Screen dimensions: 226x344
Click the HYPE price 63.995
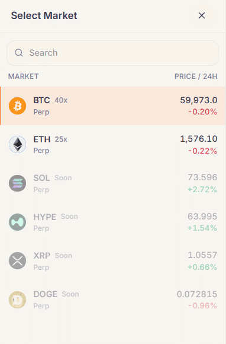click(202, 216)
